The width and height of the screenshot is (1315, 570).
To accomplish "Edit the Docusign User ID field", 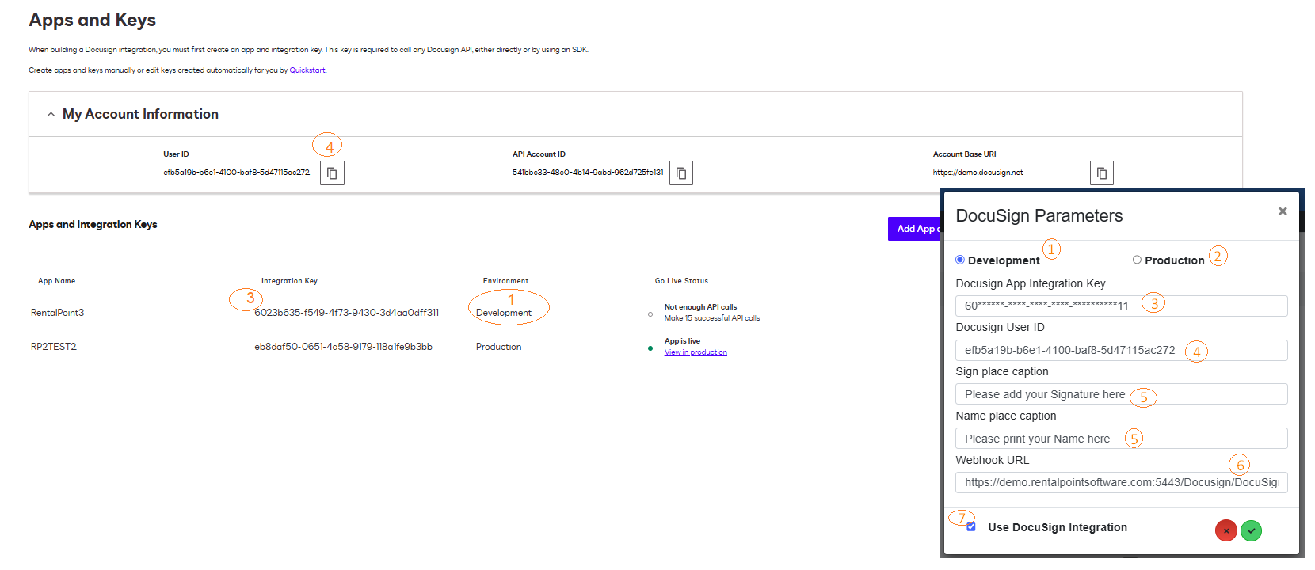I will tap(1121, 350).
